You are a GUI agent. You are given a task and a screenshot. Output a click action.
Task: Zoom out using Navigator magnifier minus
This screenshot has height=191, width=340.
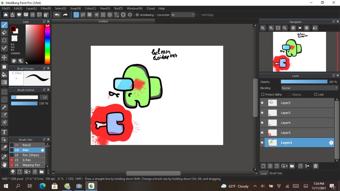pyautogui.click(x=285, y=28)
